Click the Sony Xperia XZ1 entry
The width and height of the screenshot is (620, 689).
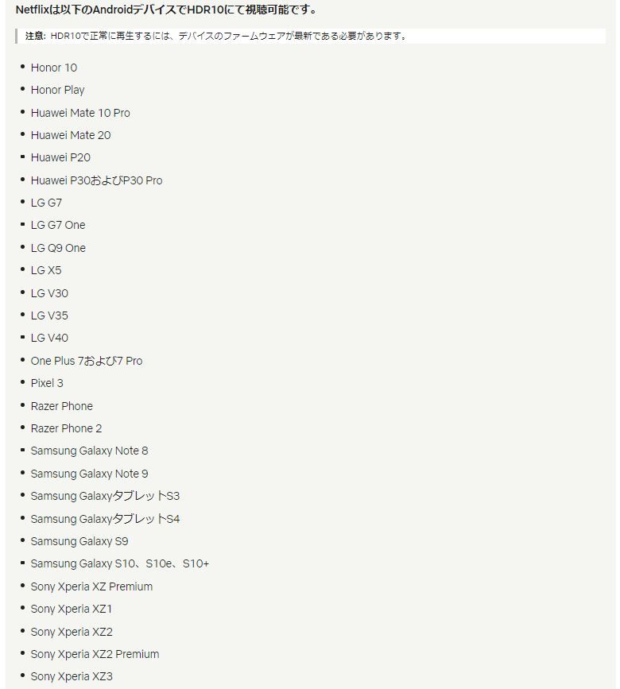[72, 609]
